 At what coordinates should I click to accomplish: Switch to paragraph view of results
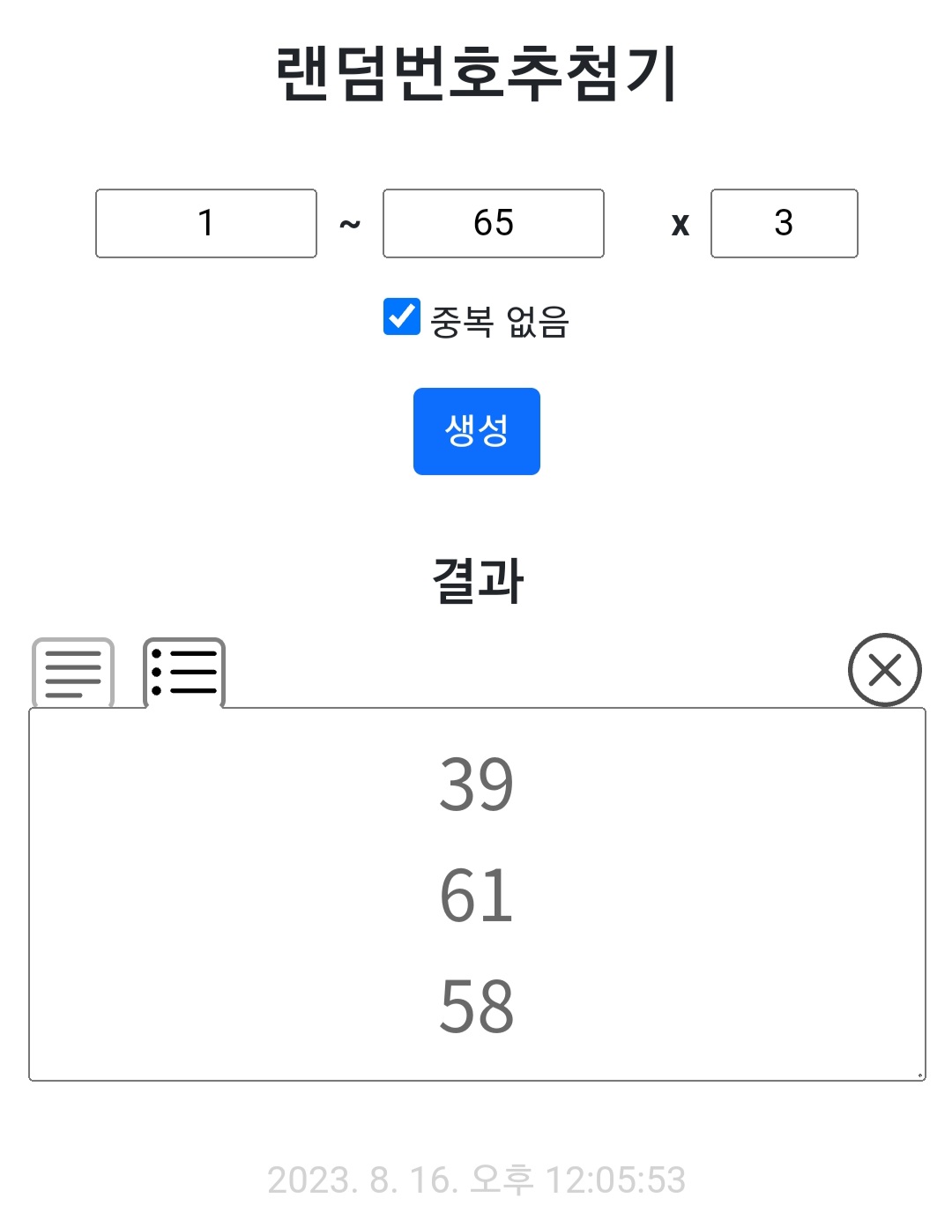(x=73, y=673)
